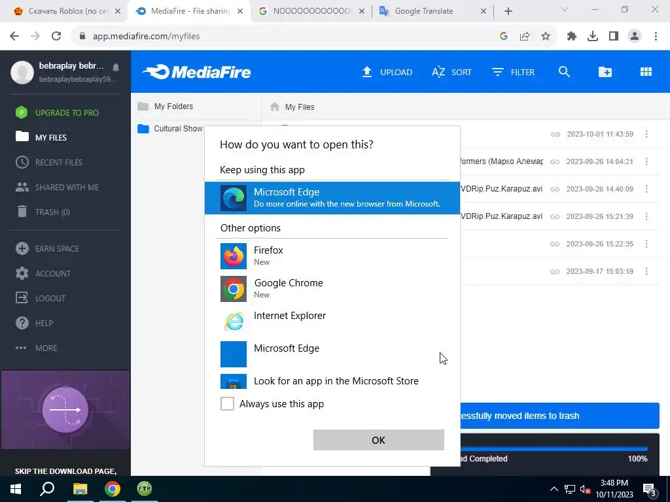Click the Upload icon in MediaFire header

[x=366, y=72]
